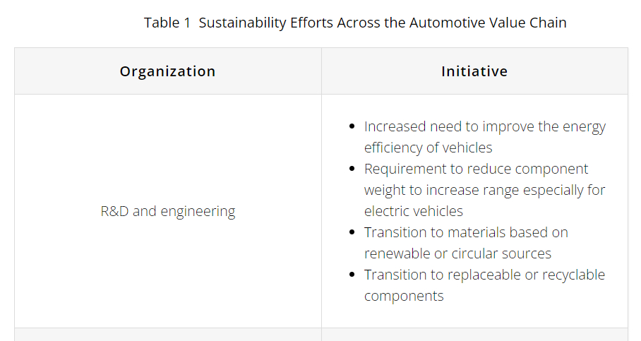The width and height of the screenshot is (641, 341).
Task: Click "Increased need to improve the energy" line
Action: click(x=485, y=126)
